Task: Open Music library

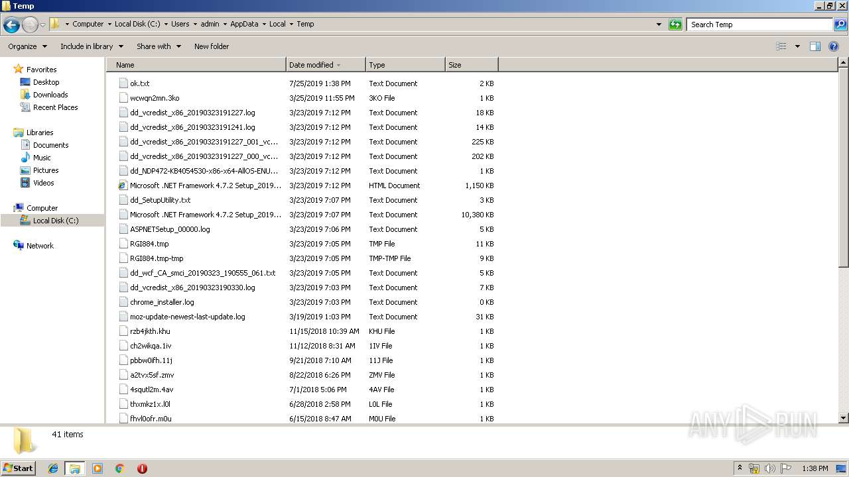Action: (x=42, y=158)
